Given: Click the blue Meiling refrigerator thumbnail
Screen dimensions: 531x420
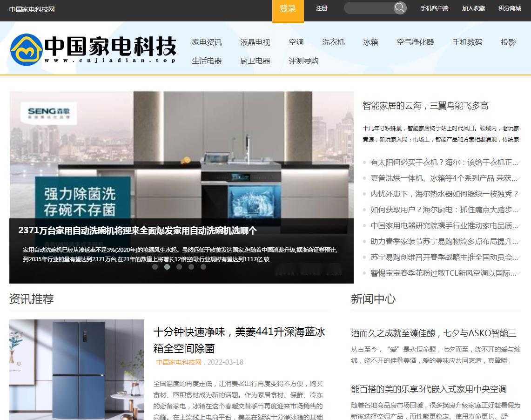Looking at the screenshot, I should tap(77, 370).
